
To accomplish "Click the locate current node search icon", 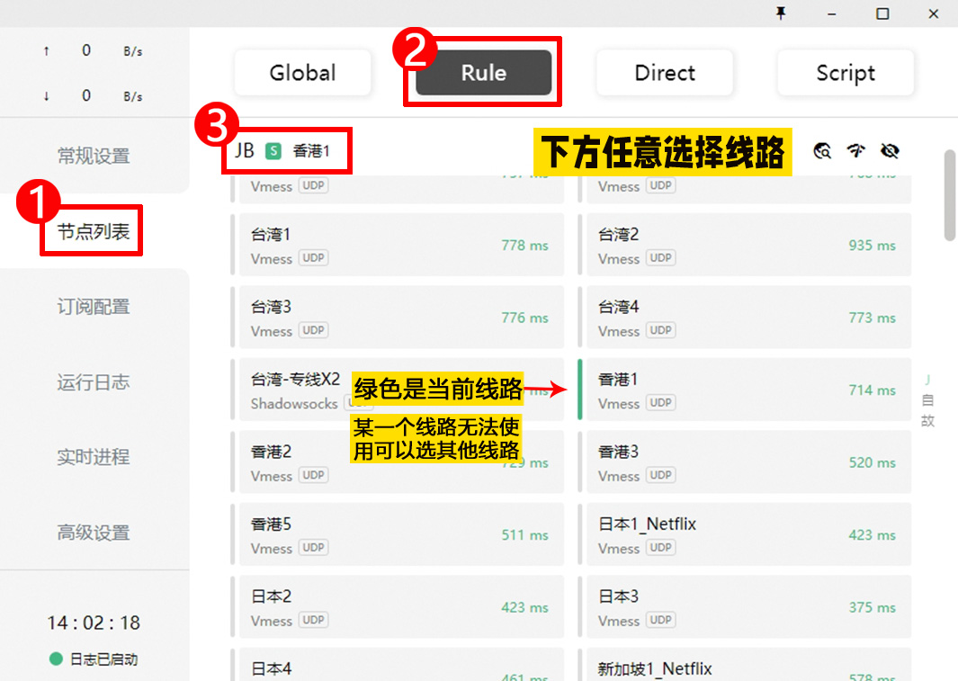I will (822, 151).
